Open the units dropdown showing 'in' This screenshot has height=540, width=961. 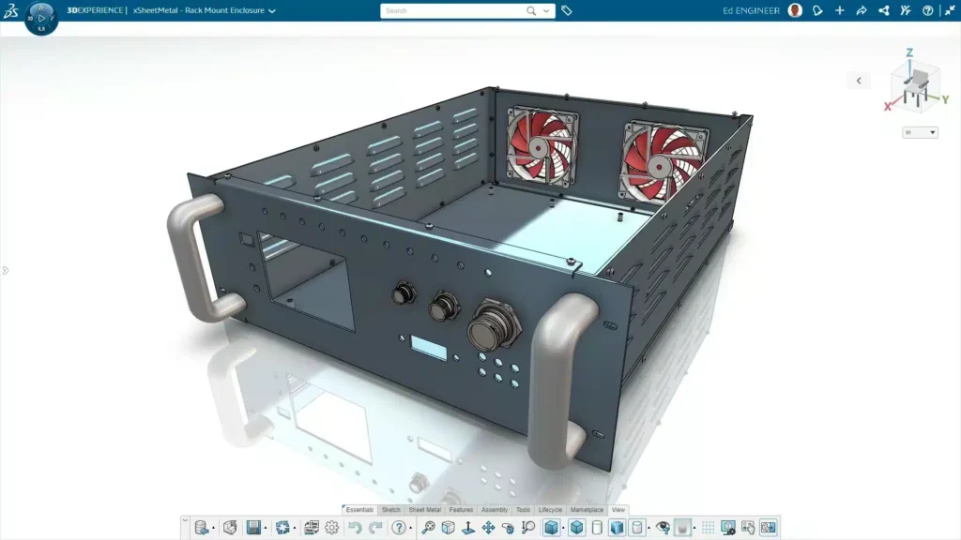coord(921,131)
